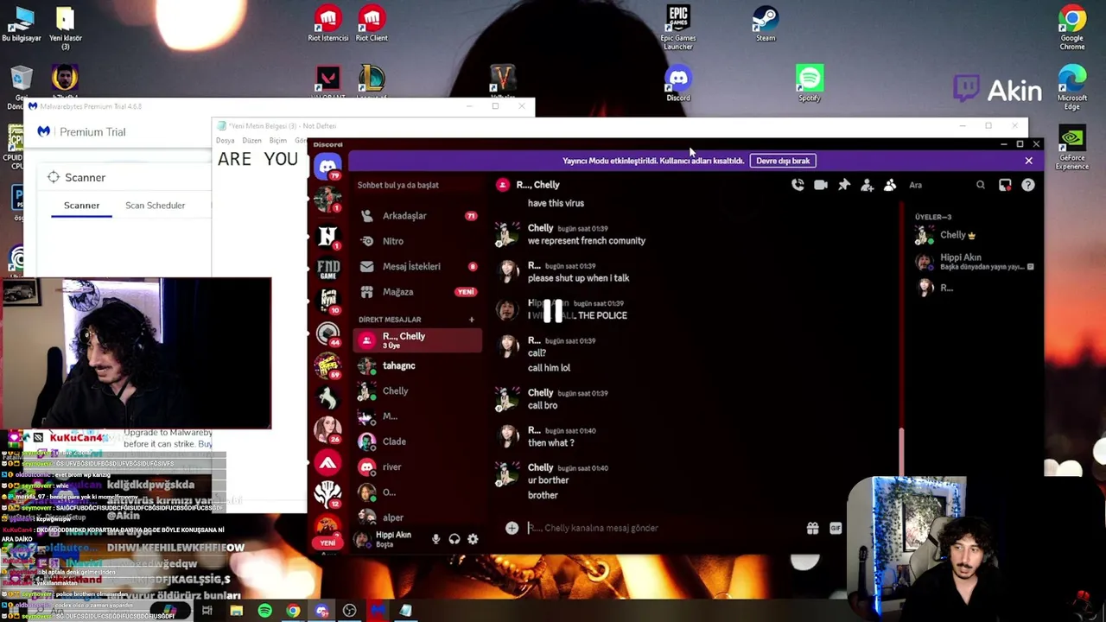The image size is (1106, 622).
Task: Open the Clade direct message
Action: click(418, 441)
